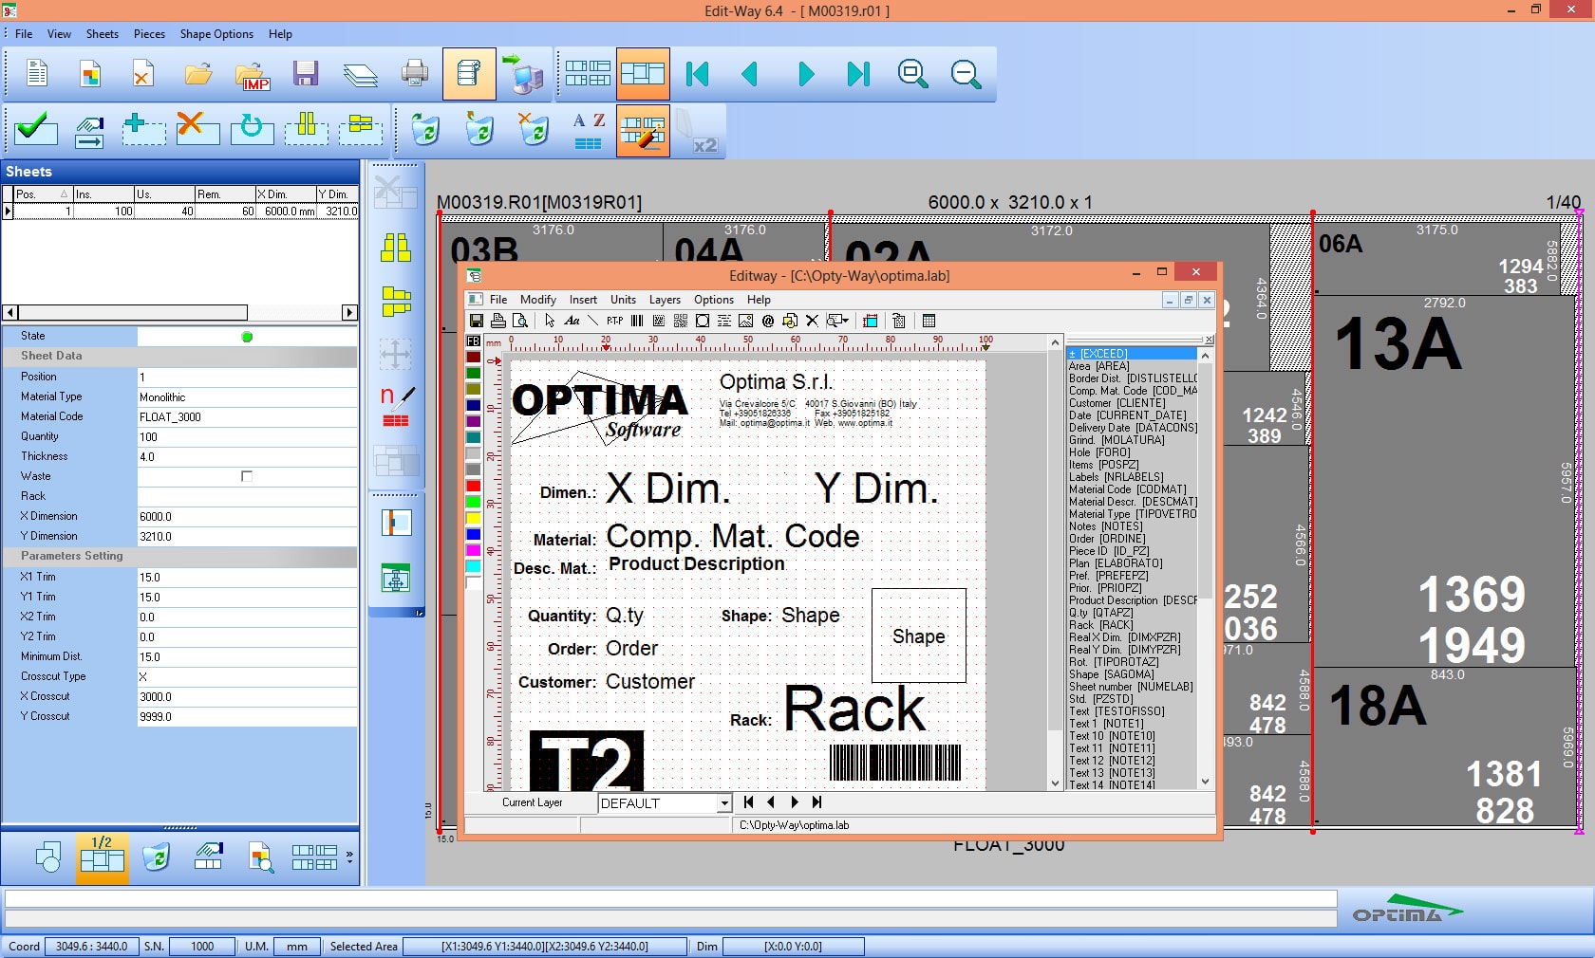Open the Modify menu in Editway
This screenshot has width=1595, height=958.
[x=537, y=300]
